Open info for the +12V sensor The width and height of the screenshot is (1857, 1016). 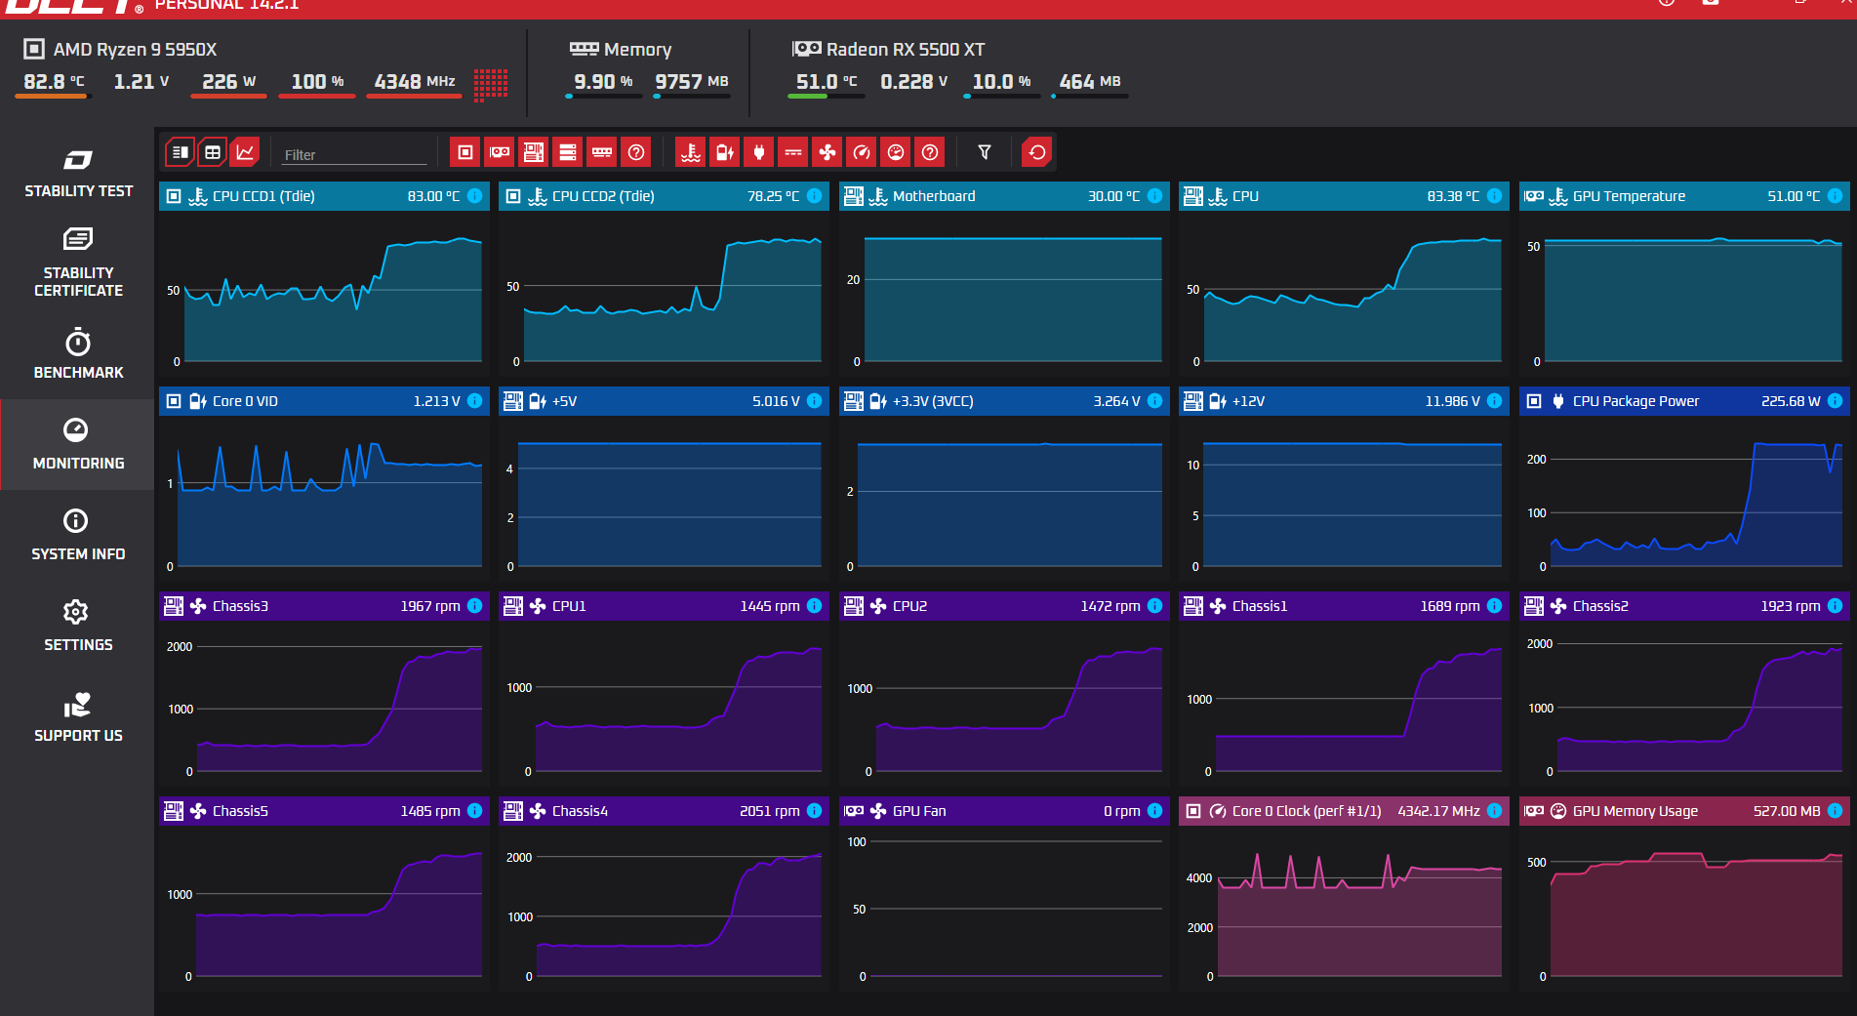coord(1494,401)
